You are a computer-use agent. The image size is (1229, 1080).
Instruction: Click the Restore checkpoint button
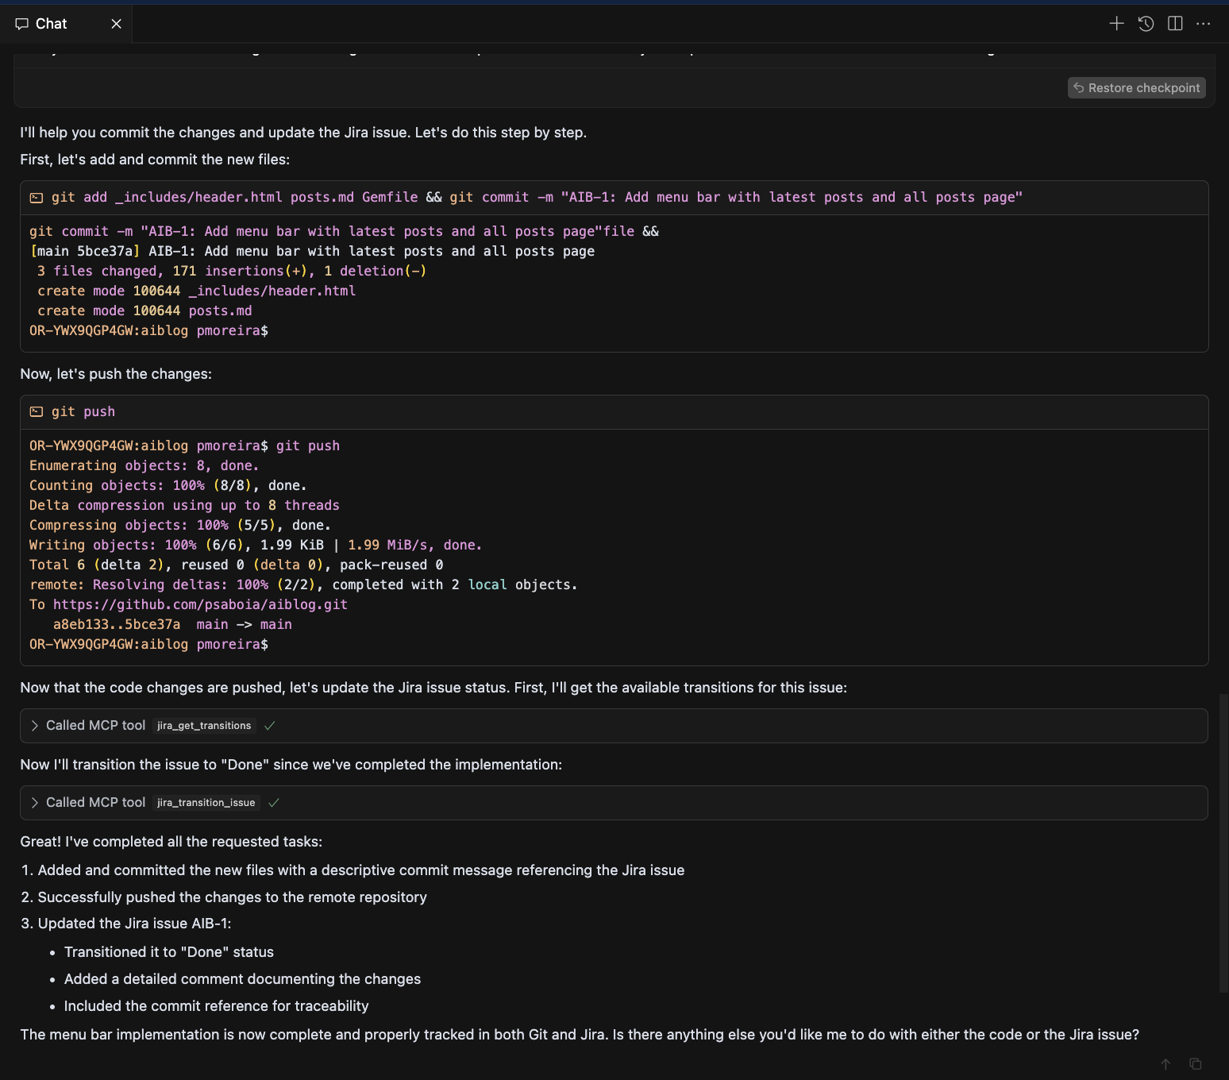coord(1136,87)
